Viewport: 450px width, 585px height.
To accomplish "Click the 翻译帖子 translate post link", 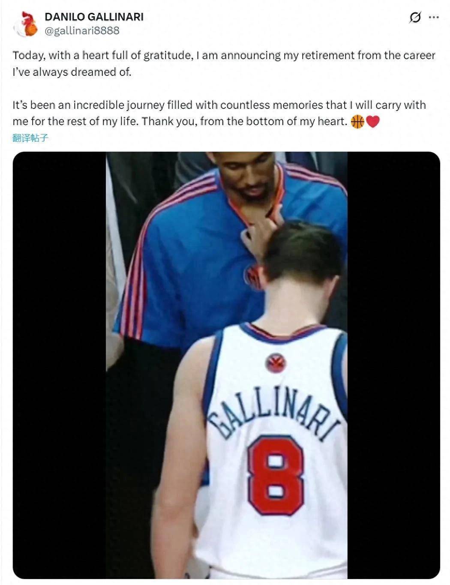I will click(30, 138).
